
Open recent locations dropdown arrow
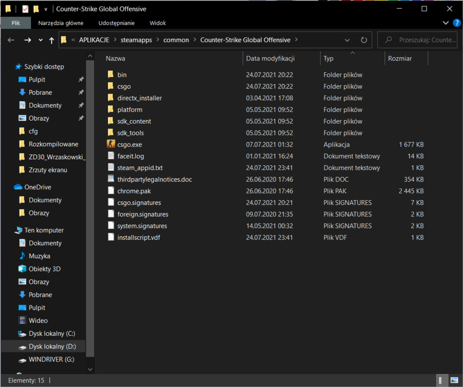[x=40, y=40]
